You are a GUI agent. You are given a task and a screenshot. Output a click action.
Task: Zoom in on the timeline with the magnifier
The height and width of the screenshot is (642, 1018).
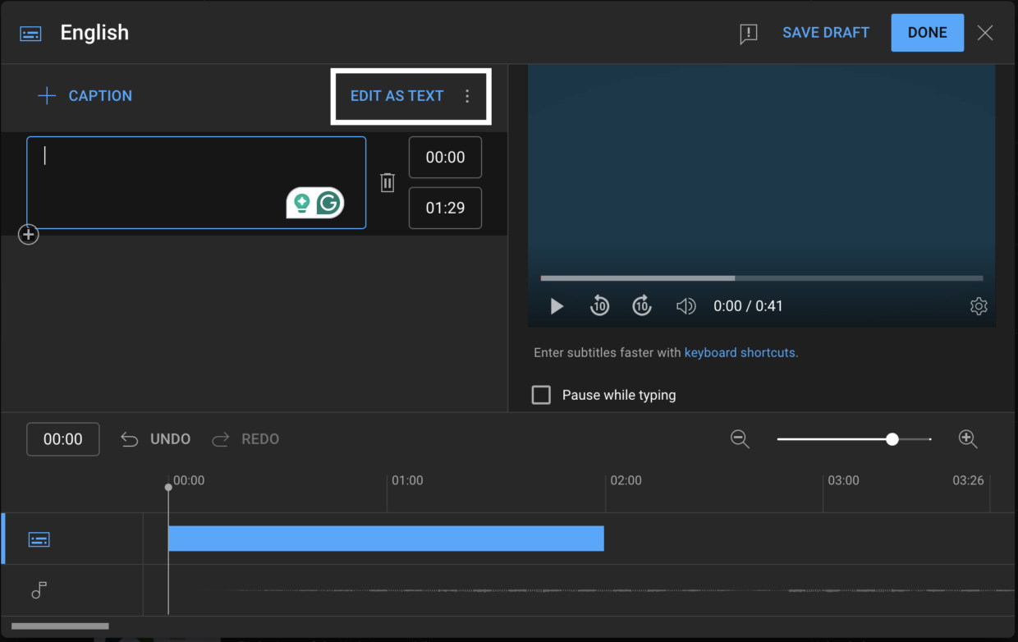pos(968,439)
